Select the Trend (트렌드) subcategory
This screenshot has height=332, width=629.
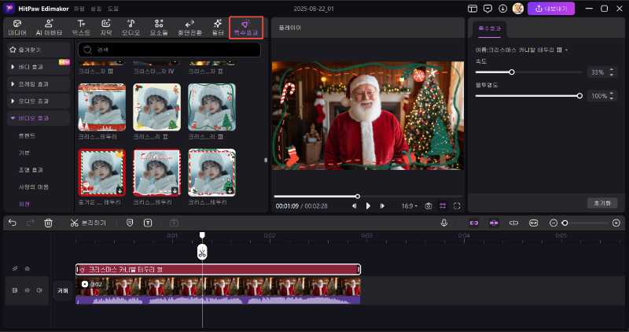tap(27, 135)
